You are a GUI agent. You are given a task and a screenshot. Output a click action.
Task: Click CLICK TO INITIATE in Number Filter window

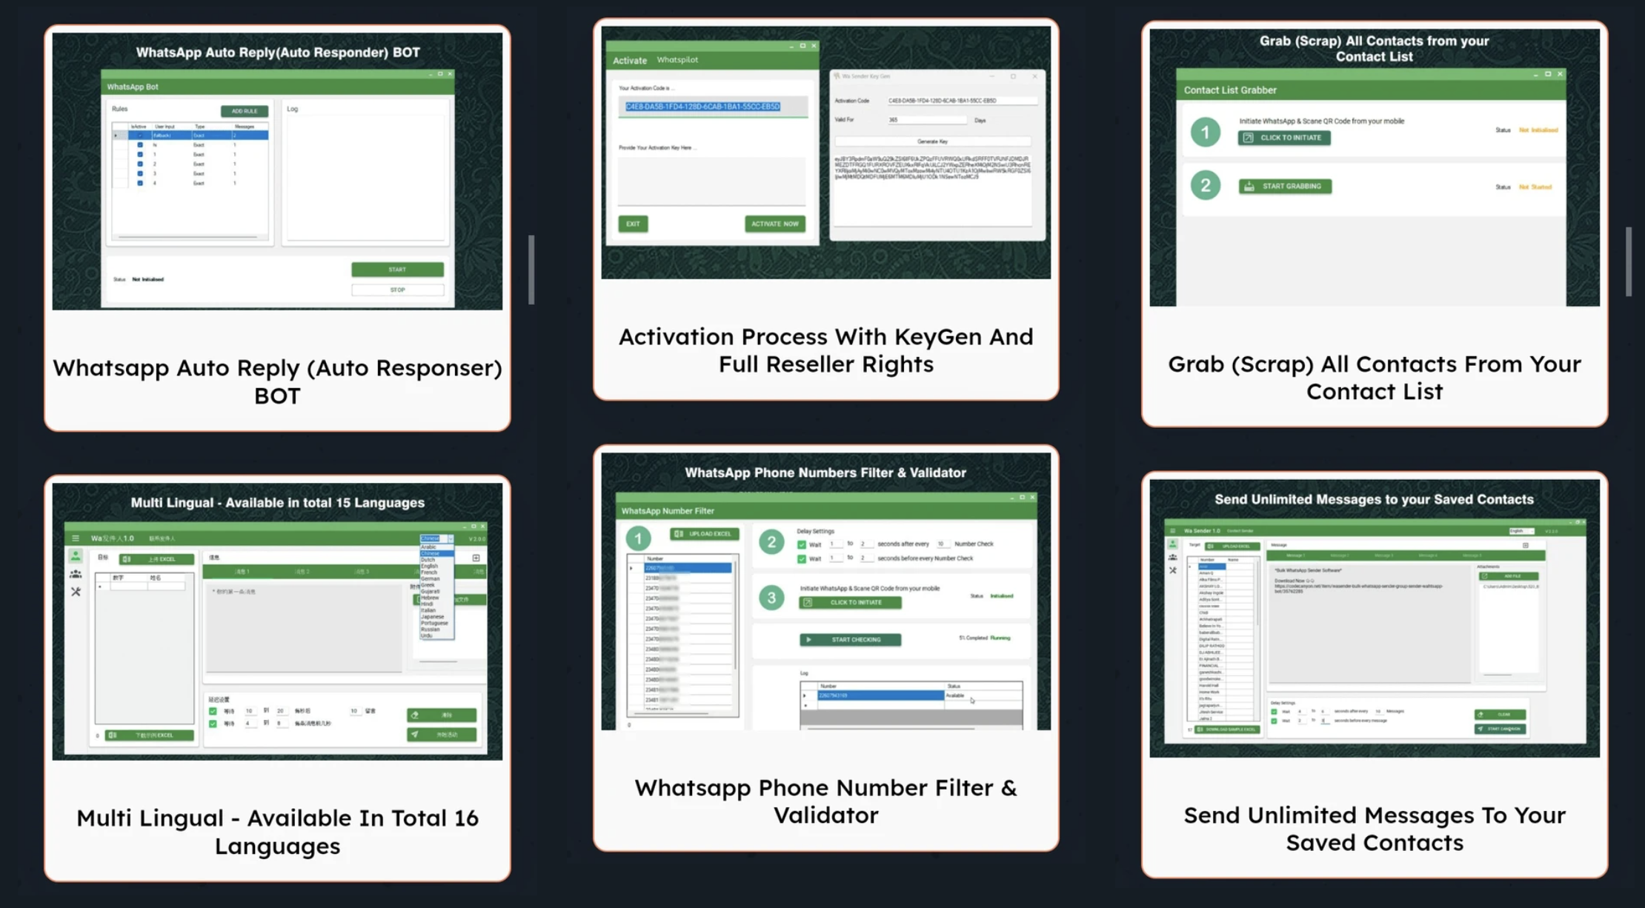point(851,602)
